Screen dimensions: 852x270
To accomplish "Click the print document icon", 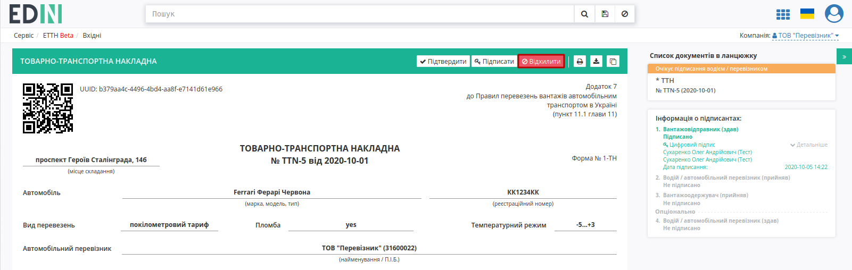I will click(x=580, y=62).
